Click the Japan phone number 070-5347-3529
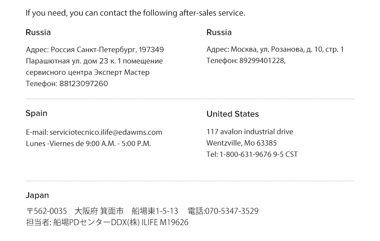This screenshot has width=380, height=241. coord(232,211)
